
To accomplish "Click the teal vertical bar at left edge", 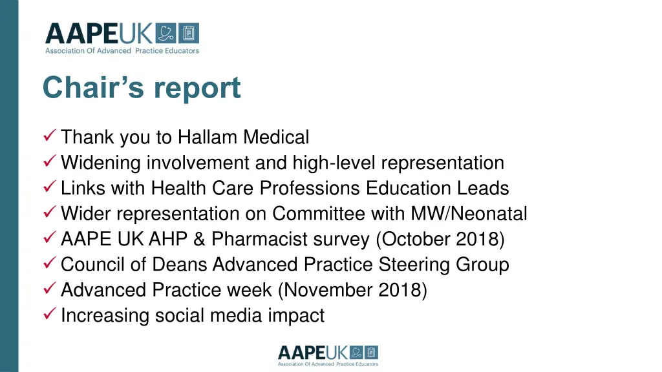I will coord(9,186).
